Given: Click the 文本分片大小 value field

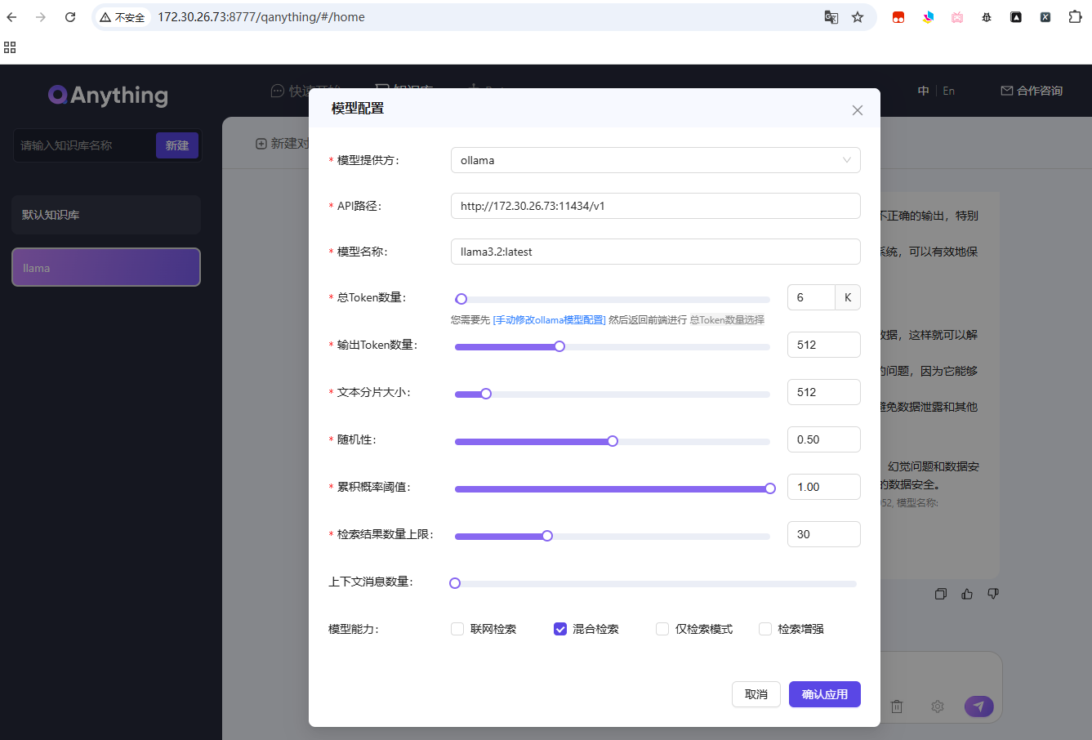Looking at the screenshot, I should 823,392.
